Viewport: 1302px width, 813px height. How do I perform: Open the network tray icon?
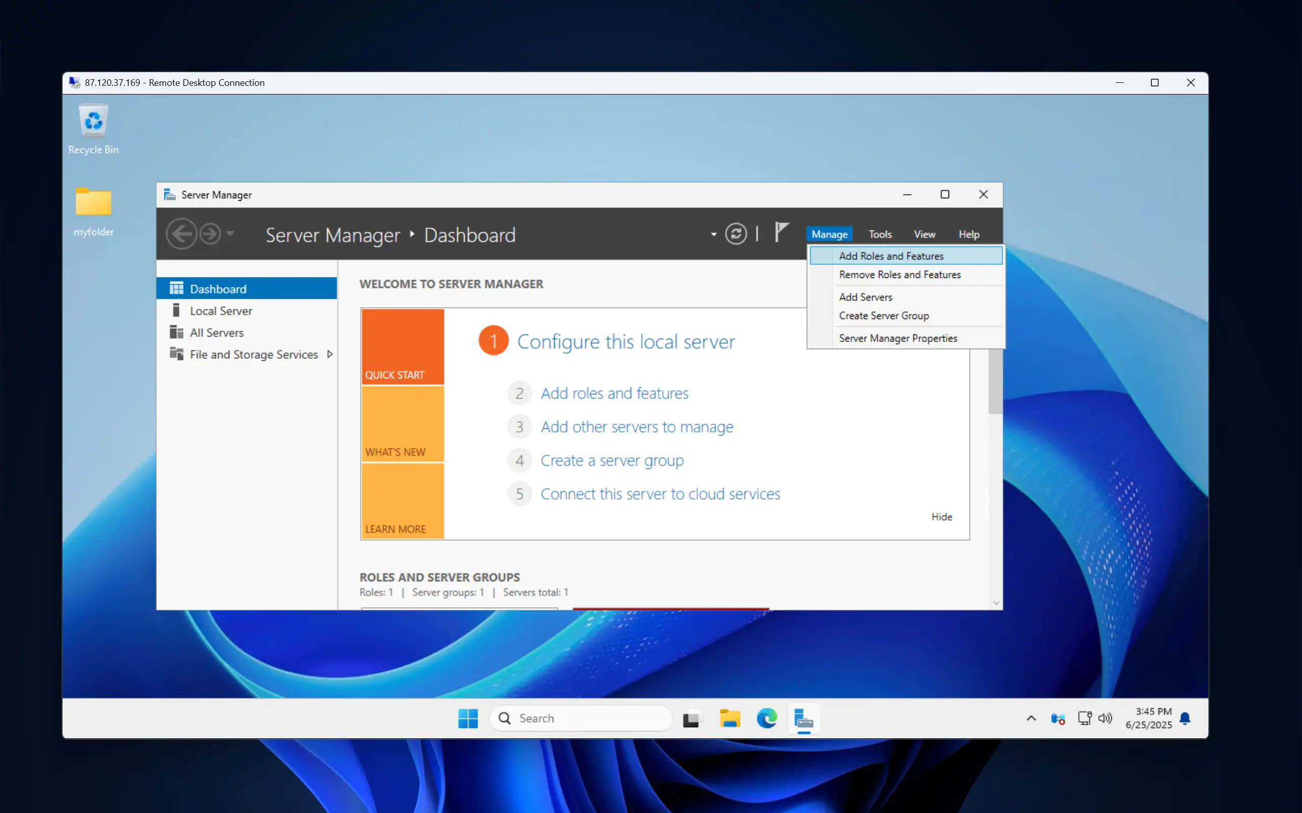(1085, 718)
